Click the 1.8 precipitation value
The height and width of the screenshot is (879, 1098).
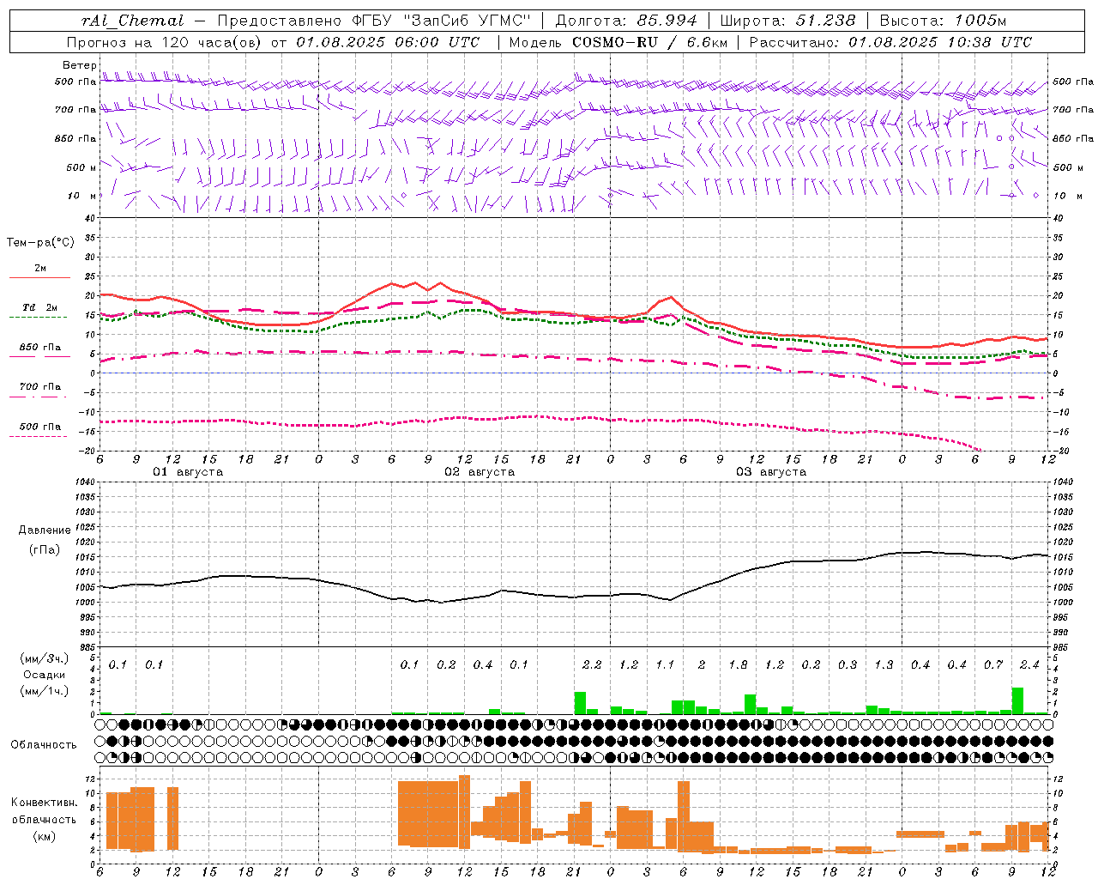(x=738, y=665)
